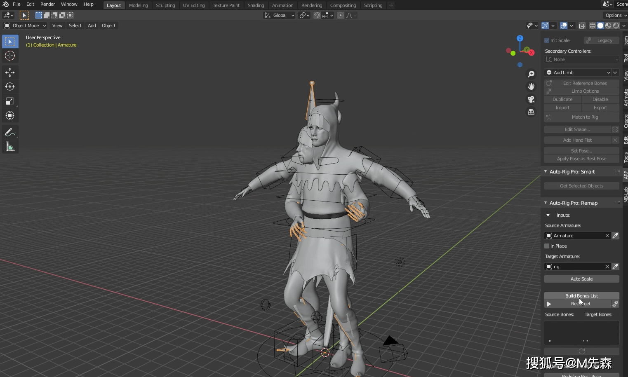Enable the In Place checkbox

pos(547,246)
